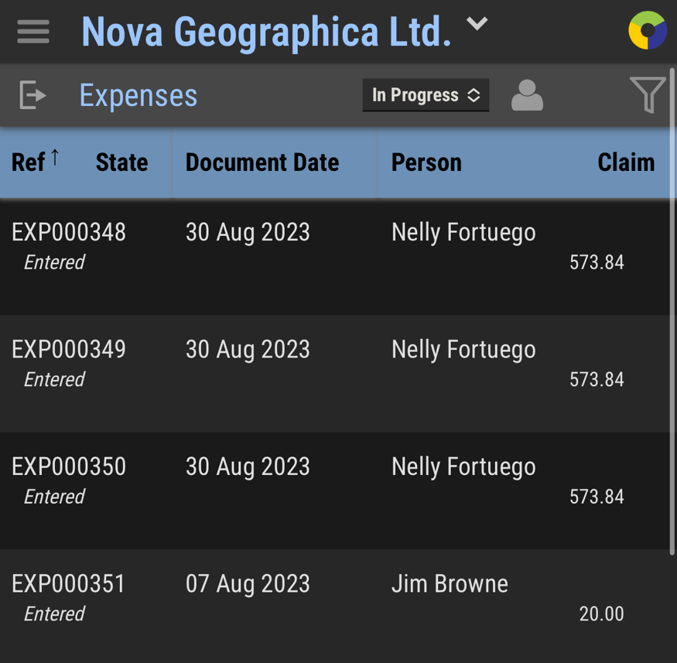The width and height of the screenshot is (677, 663).
Task: Expand the Nova Geographica company chevron
Action: [x=477, y=24]
